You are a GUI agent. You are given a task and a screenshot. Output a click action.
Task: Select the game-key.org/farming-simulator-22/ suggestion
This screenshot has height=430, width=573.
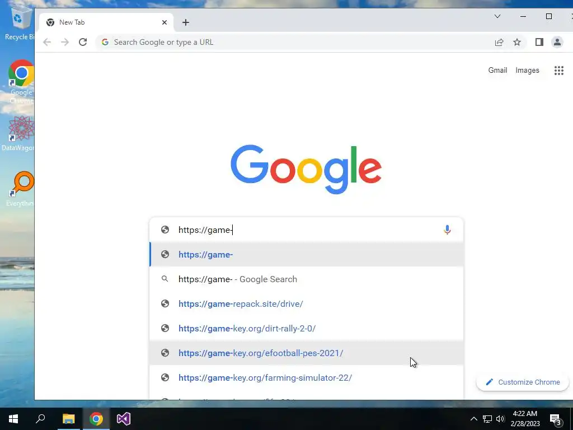306,378
